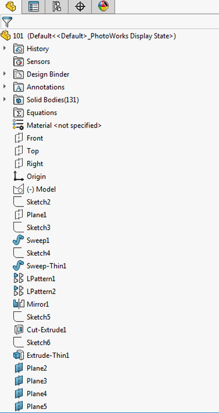Viewport: 219px width, 413px height.
Task: Select the FeatureManager design tree tab
Action: click(10, 7)
